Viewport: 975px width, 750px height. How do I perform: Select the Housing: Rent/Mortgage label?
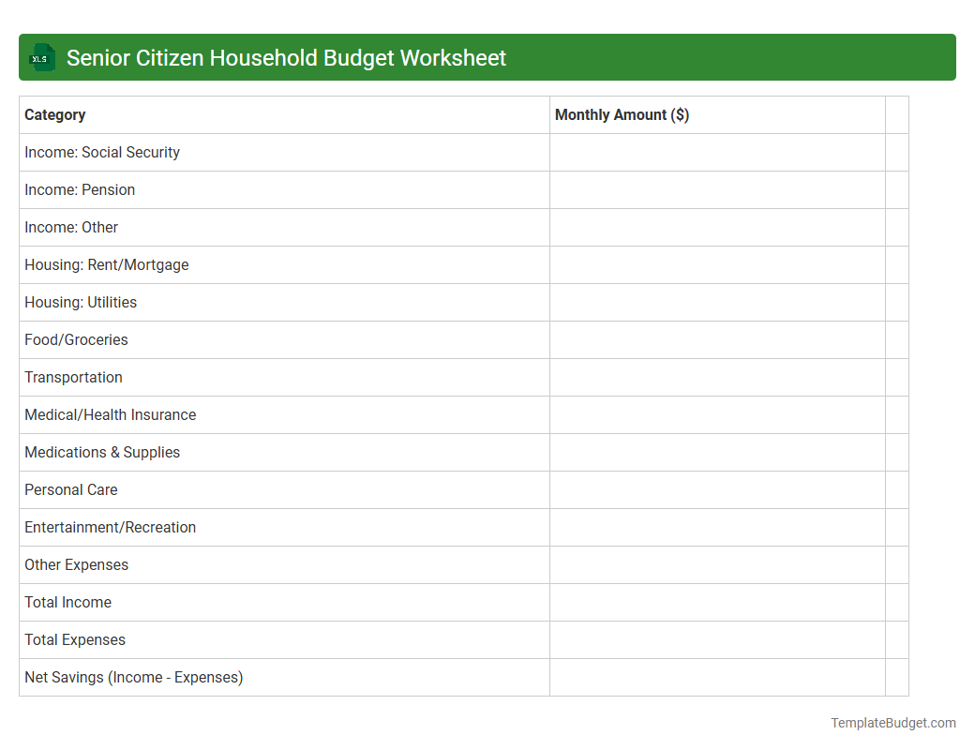[106, 264]
